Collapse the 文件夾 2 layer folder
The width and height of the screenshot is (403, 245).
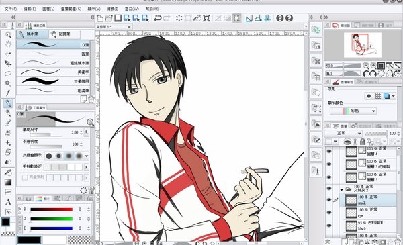click(x=342, y=190)
